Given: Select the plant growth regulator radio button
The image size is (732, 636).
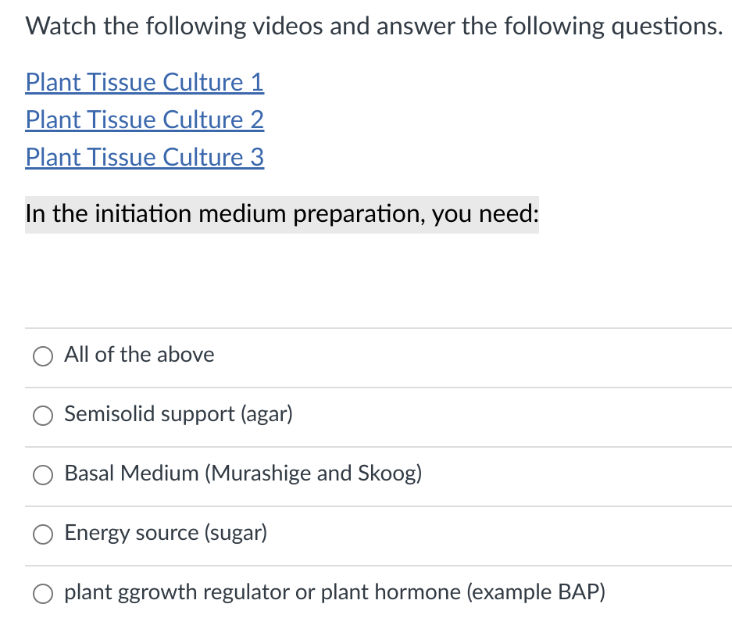Looking at the screenshot, I should [41, 593].
